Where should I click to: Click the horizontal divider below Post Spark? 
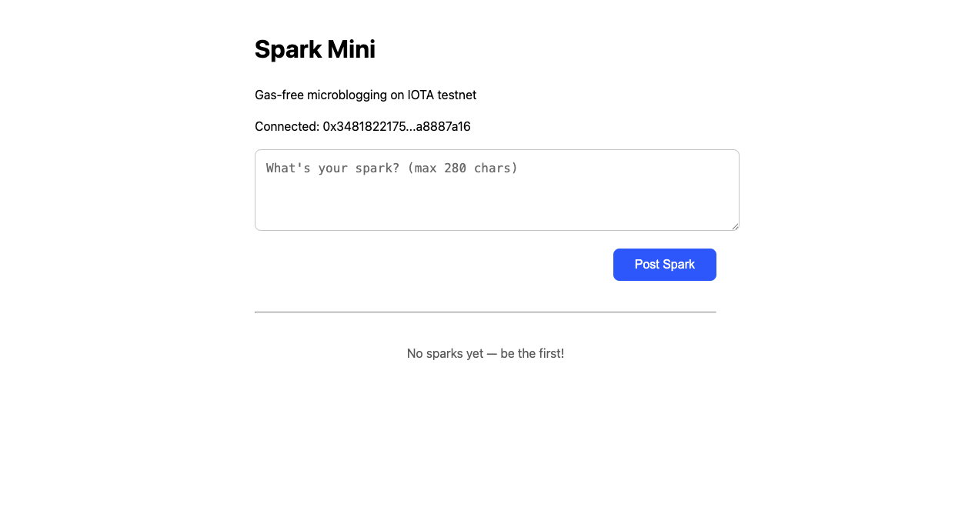(485, 312)
